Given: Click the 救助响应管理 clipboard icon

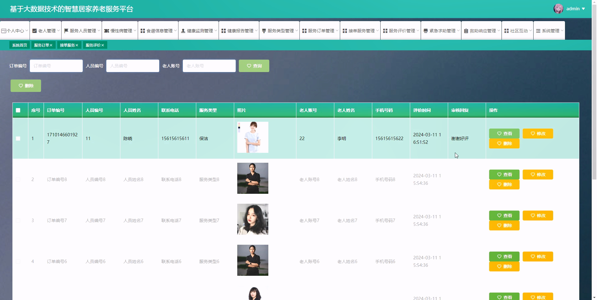Looking at the screenshot, I should [x=466, y=31].
